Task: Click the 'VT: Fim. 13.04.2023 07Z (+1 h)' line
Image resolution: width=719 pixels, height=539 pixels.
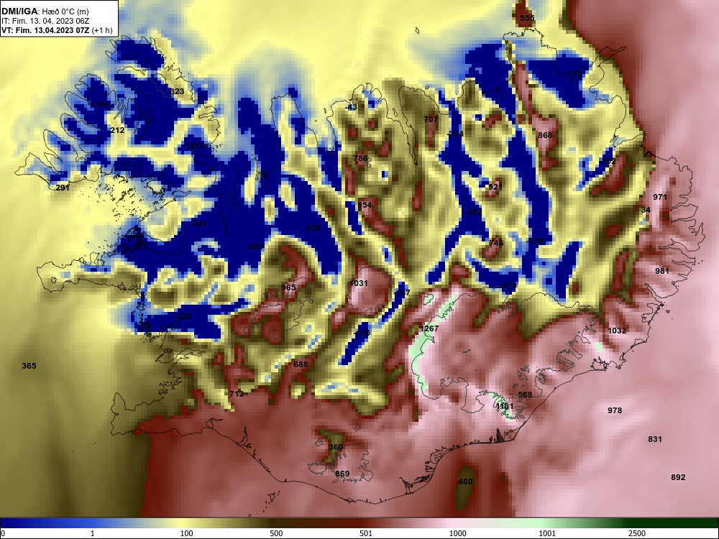Action: 57,30
